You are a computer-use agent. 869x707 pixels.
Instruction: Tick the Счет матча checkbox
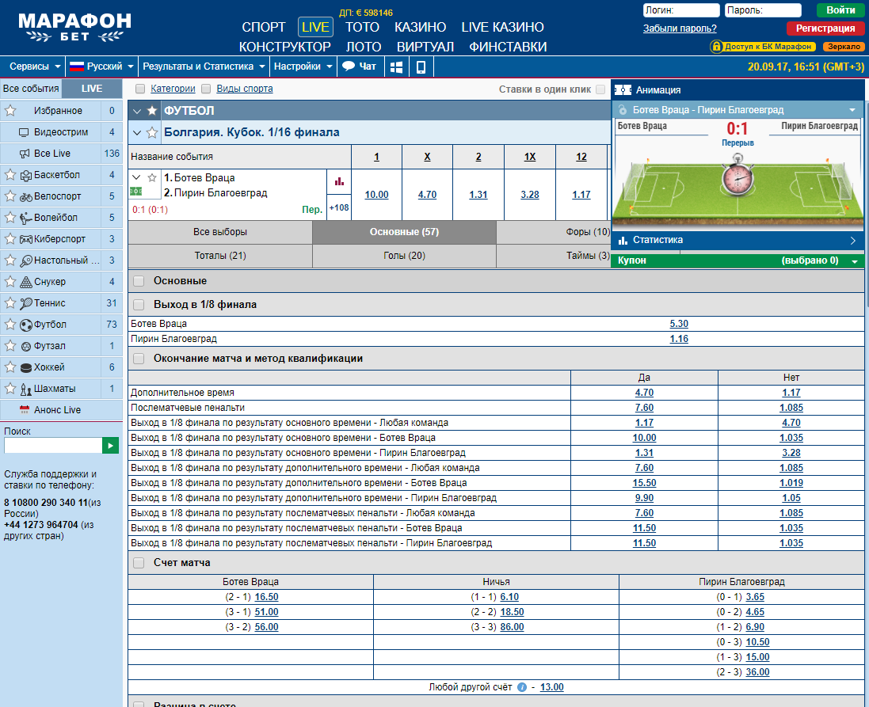139,563
